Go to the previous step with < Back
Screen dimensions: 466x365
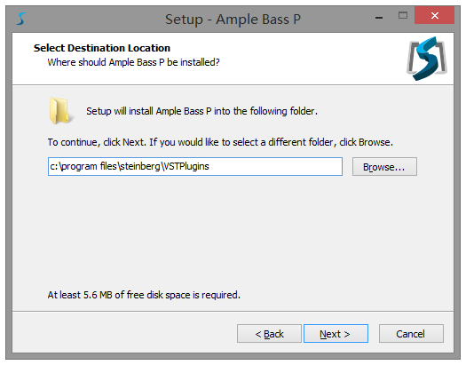coord(269,334)
